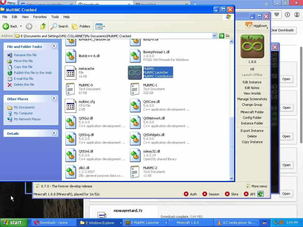Toggle the Folders pane button

point(81,26)
